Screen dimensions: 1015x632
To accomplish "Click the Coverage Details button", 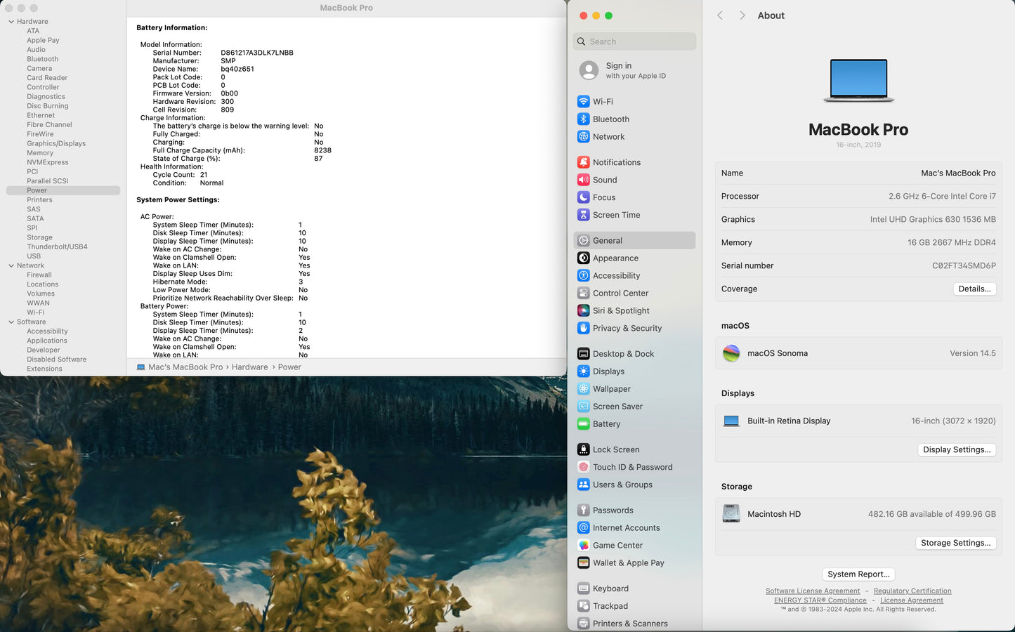I will [974, 289].
